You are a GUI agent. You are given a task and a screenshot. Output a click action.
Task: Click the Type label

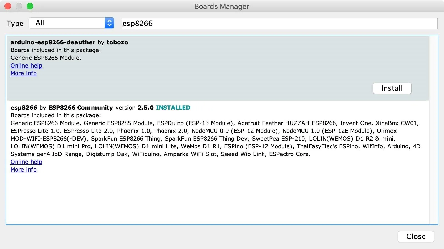(15, 24)
